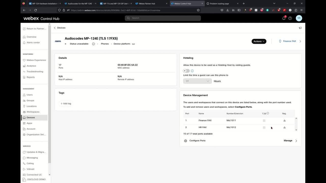Open the VS user profile avatar

click(x=299, y=18)
